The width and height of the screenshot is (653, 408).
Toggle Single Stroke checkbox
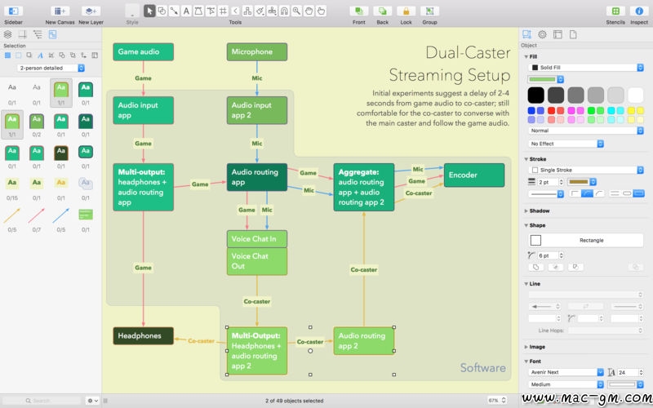click(x=535, y=171)
